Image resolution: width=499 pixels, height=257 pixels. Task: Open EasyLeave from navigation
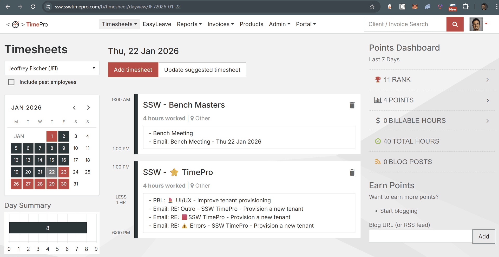[157, 24]
